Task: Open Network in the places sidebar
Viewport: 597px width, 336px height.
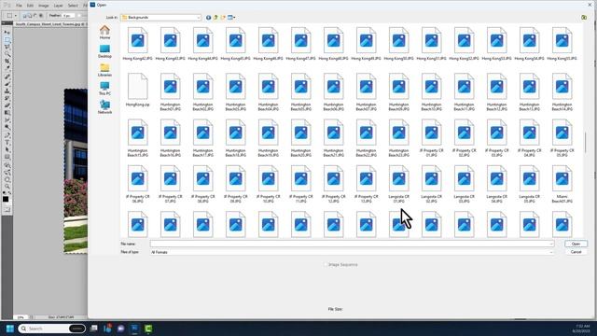Action: (x=104, y=107)
